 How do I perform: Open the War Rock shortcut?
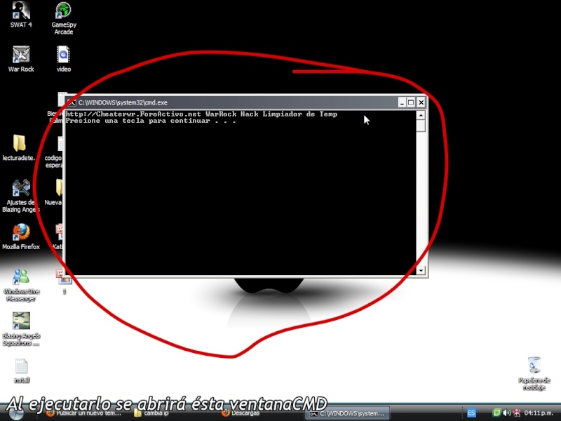pyautogui.click(x=21, y=59)
